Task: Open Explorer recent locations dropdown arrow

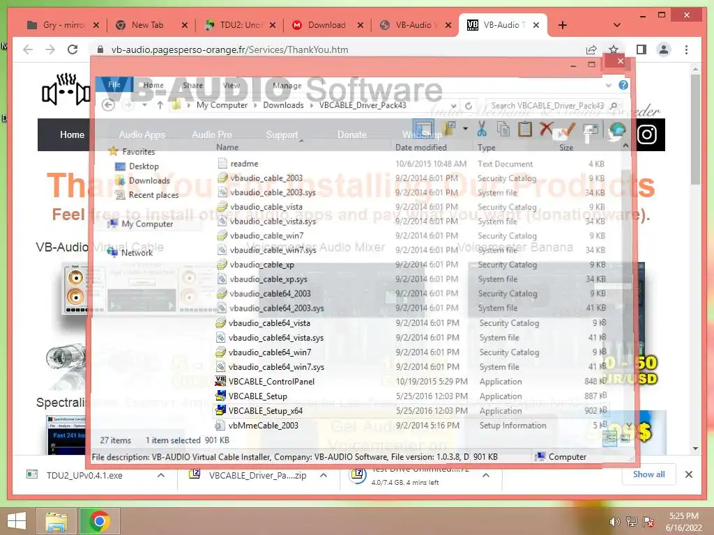Action: (144, 105)
